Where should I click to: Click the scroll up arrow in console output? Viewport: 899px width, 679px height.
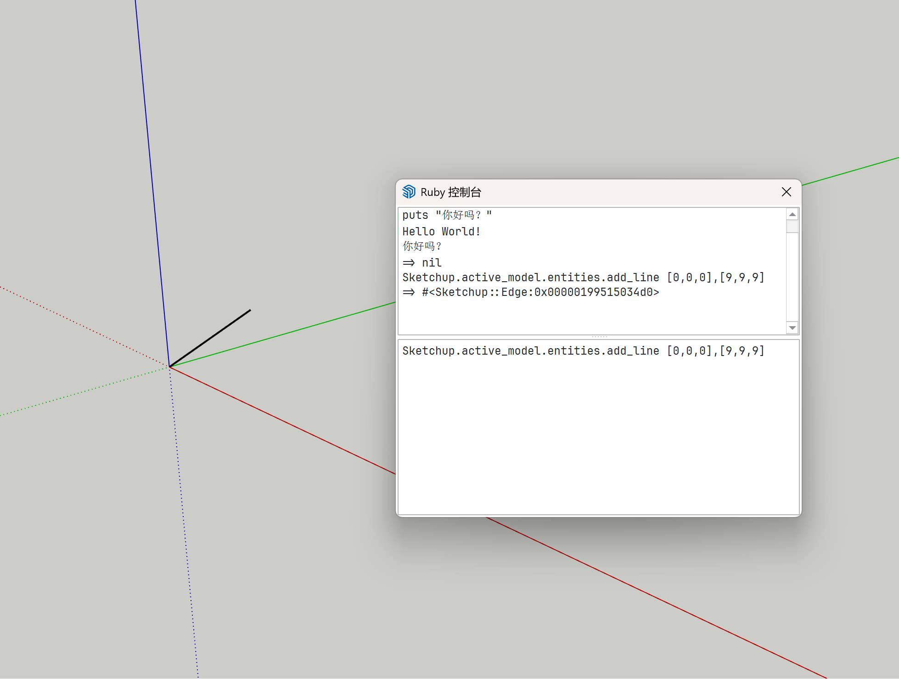click(x=792, y=214)
